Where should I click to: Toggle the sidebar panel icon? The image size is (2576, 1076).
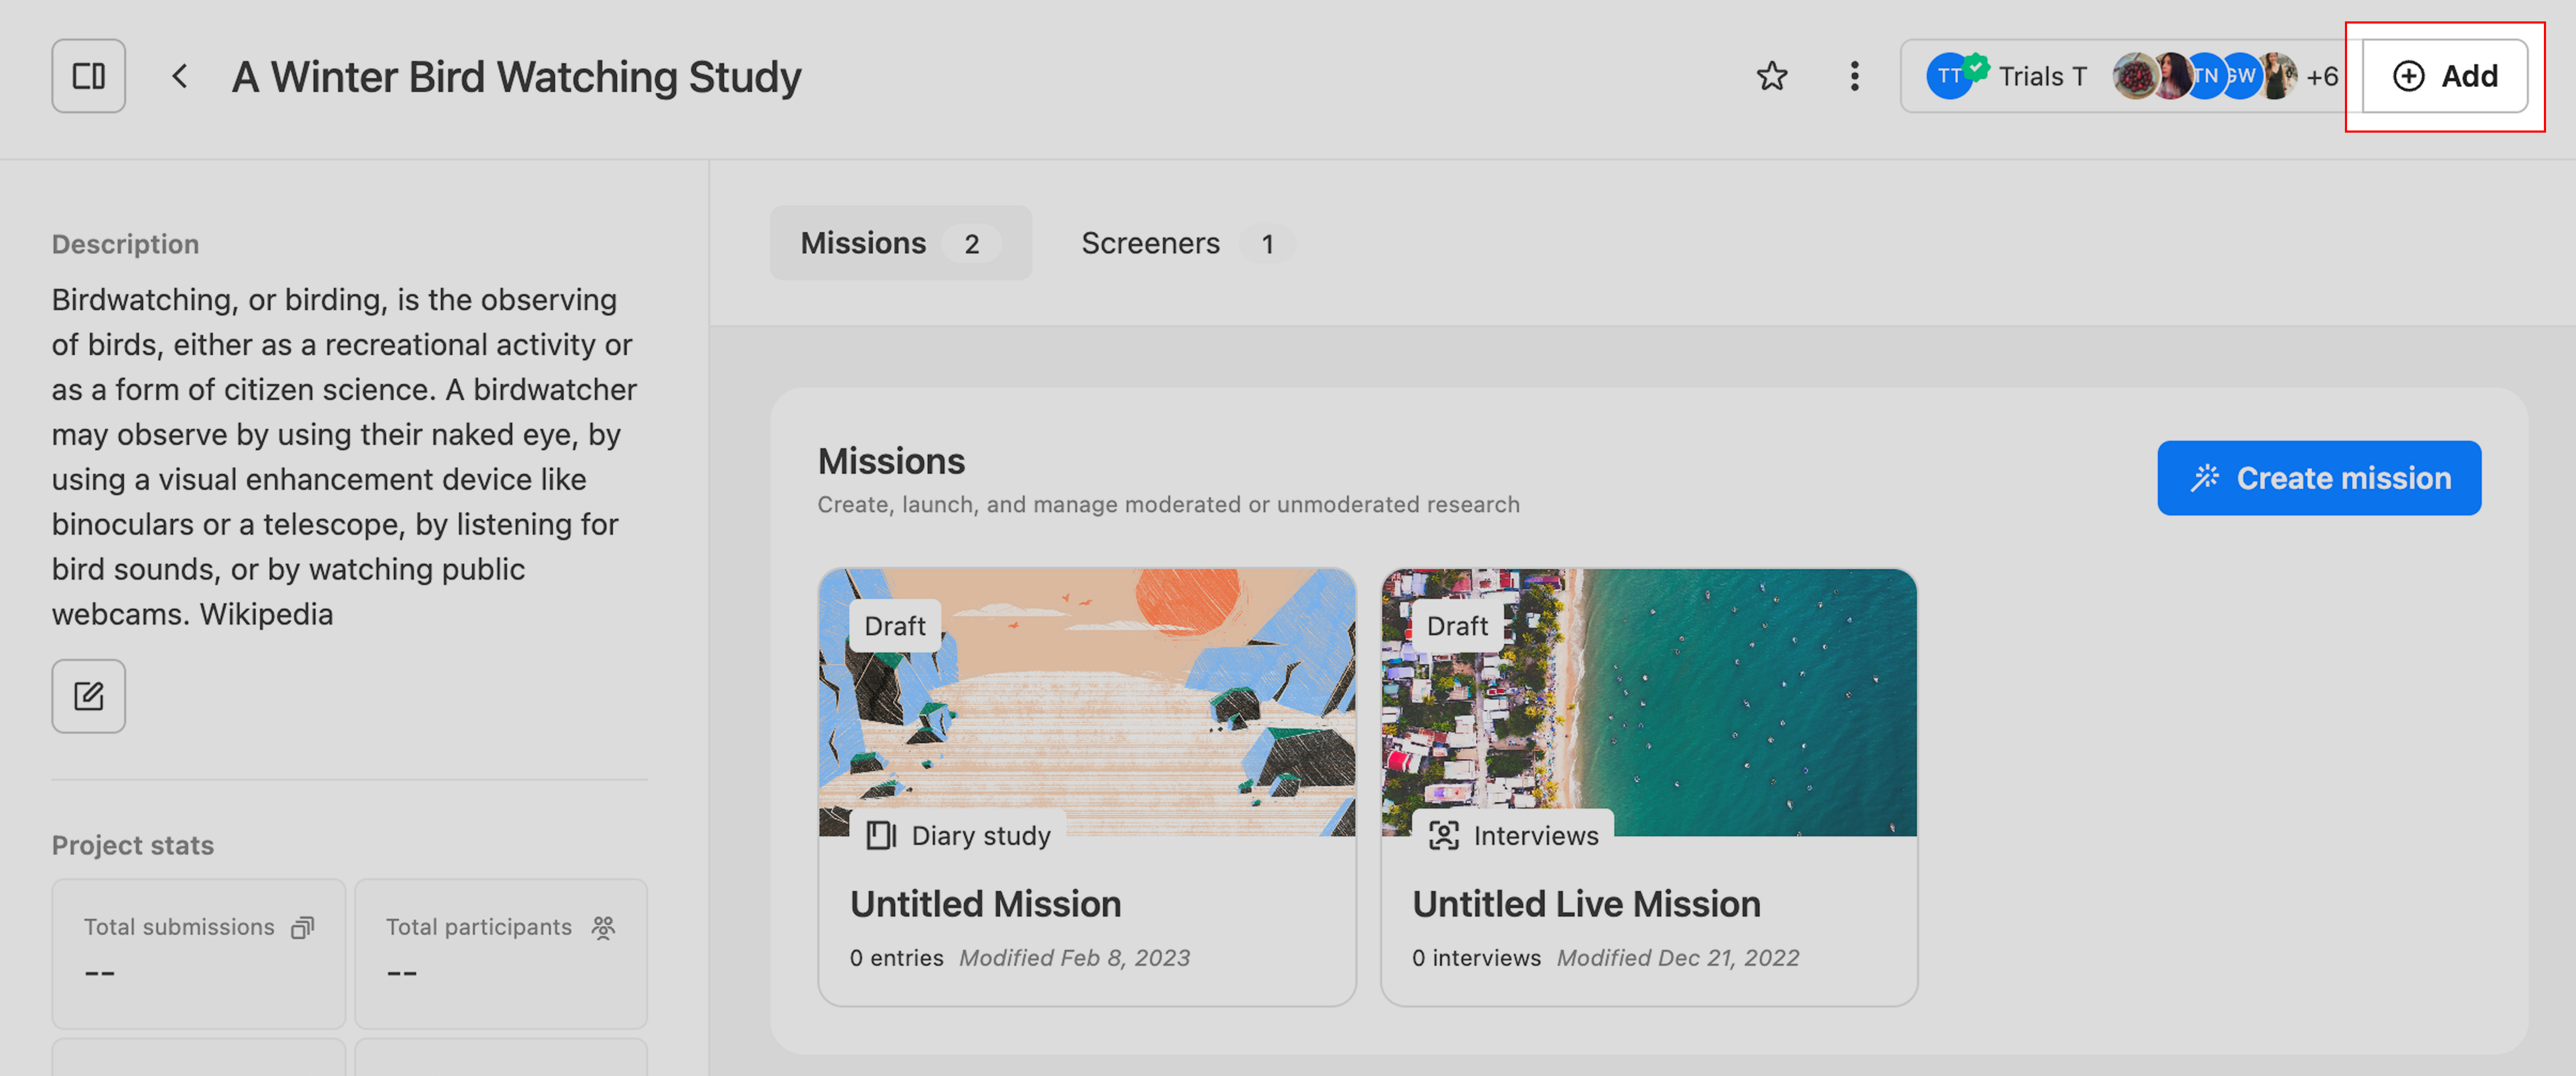coord(88,76)
